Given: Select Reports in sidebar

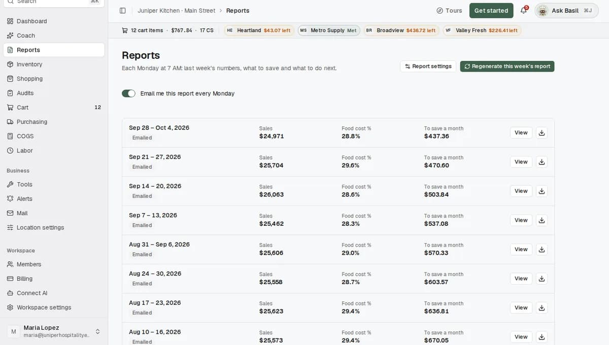Looking at the screenshot, I should click(x=54, y=50).
